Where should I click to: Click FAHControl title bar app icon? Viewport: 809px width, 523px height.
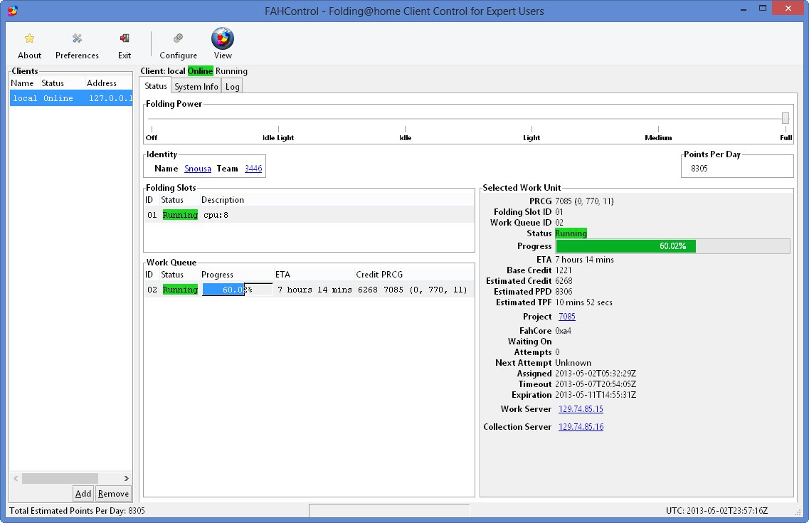point(12,11)
